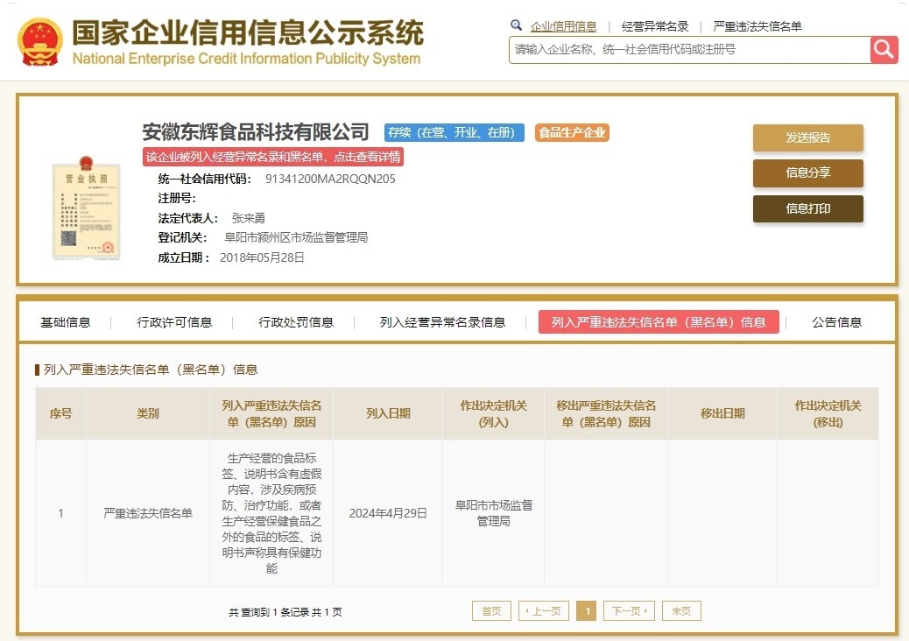
Task: Click the red search magnifier button
Action: pos(884,50)
